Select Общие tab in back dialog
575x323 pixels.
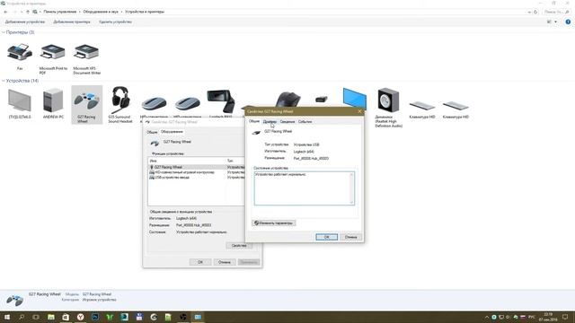point(152,132)
